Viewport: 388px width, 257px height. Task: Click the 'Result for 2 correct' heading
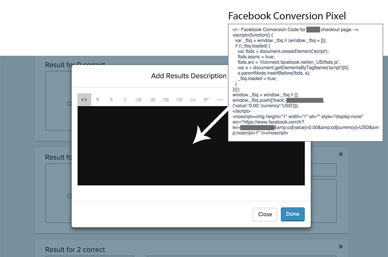[75, 250]
